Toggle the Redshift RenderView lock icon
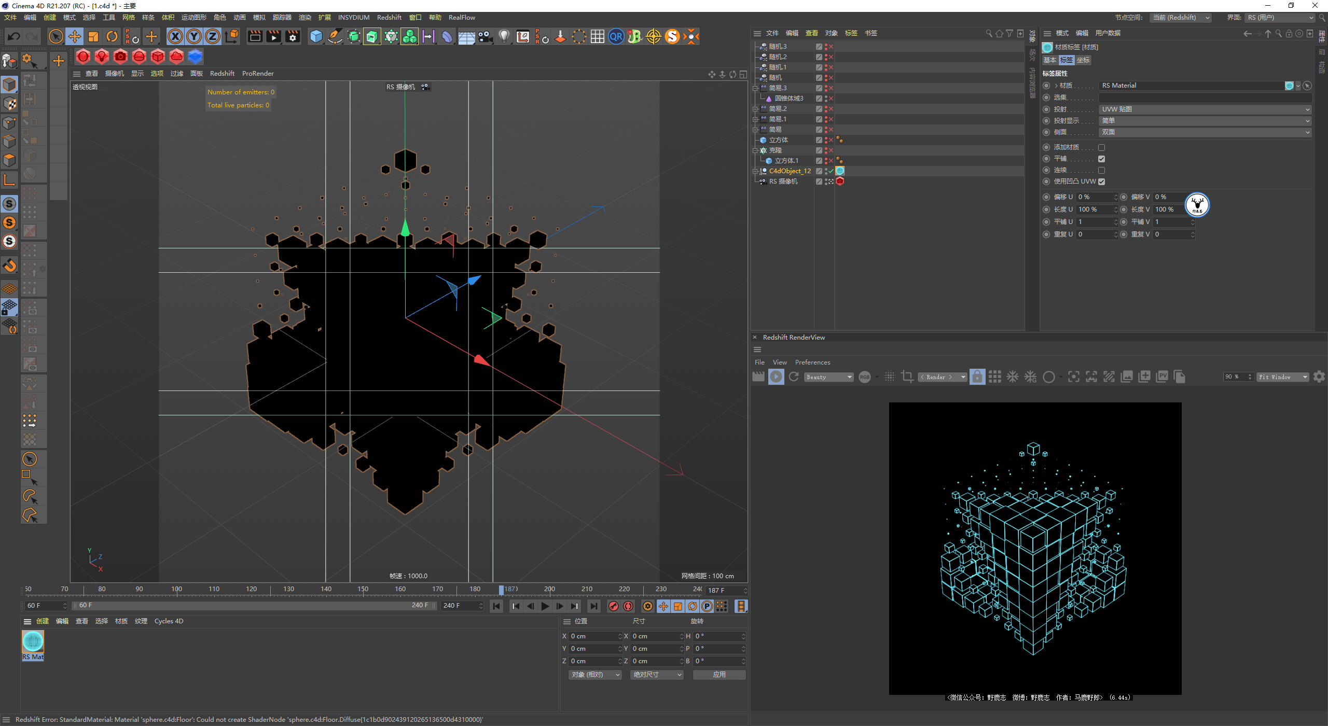The image size is (1328, 726). point(977,376)
